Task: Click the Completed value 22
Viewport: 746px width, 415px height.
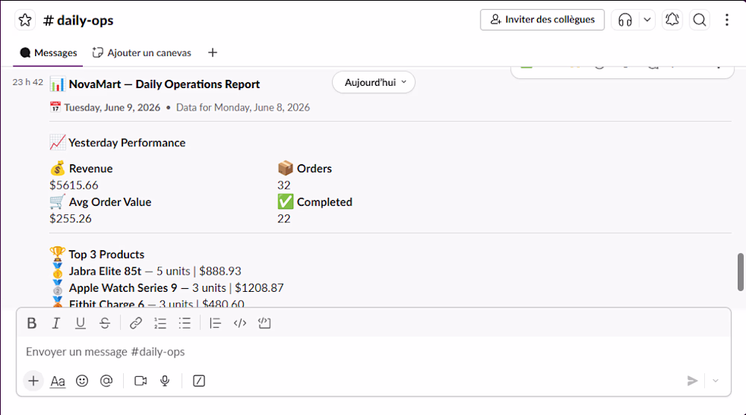Action: (x=284, y=219)
